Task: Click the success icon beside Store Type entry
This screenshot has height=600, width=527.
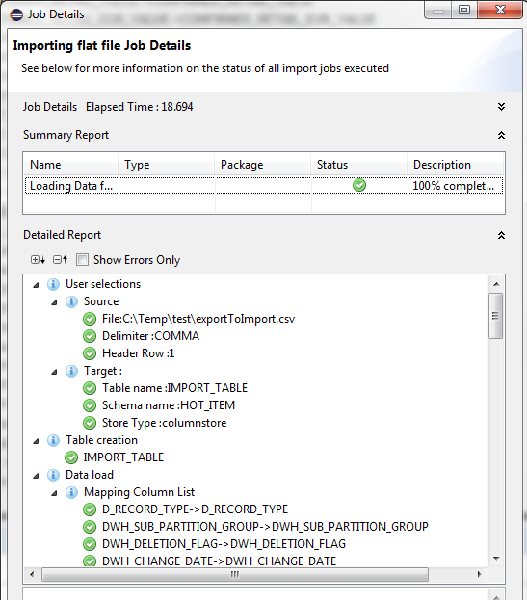Action: tap(90, 423)
